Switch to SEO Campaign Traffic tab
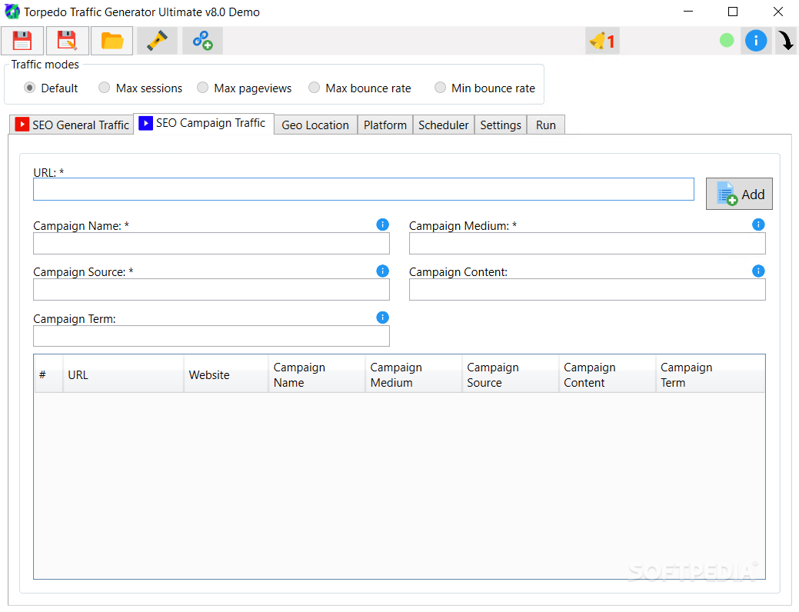This screenshot has height=612, width=799. click(x=204, y=123)
